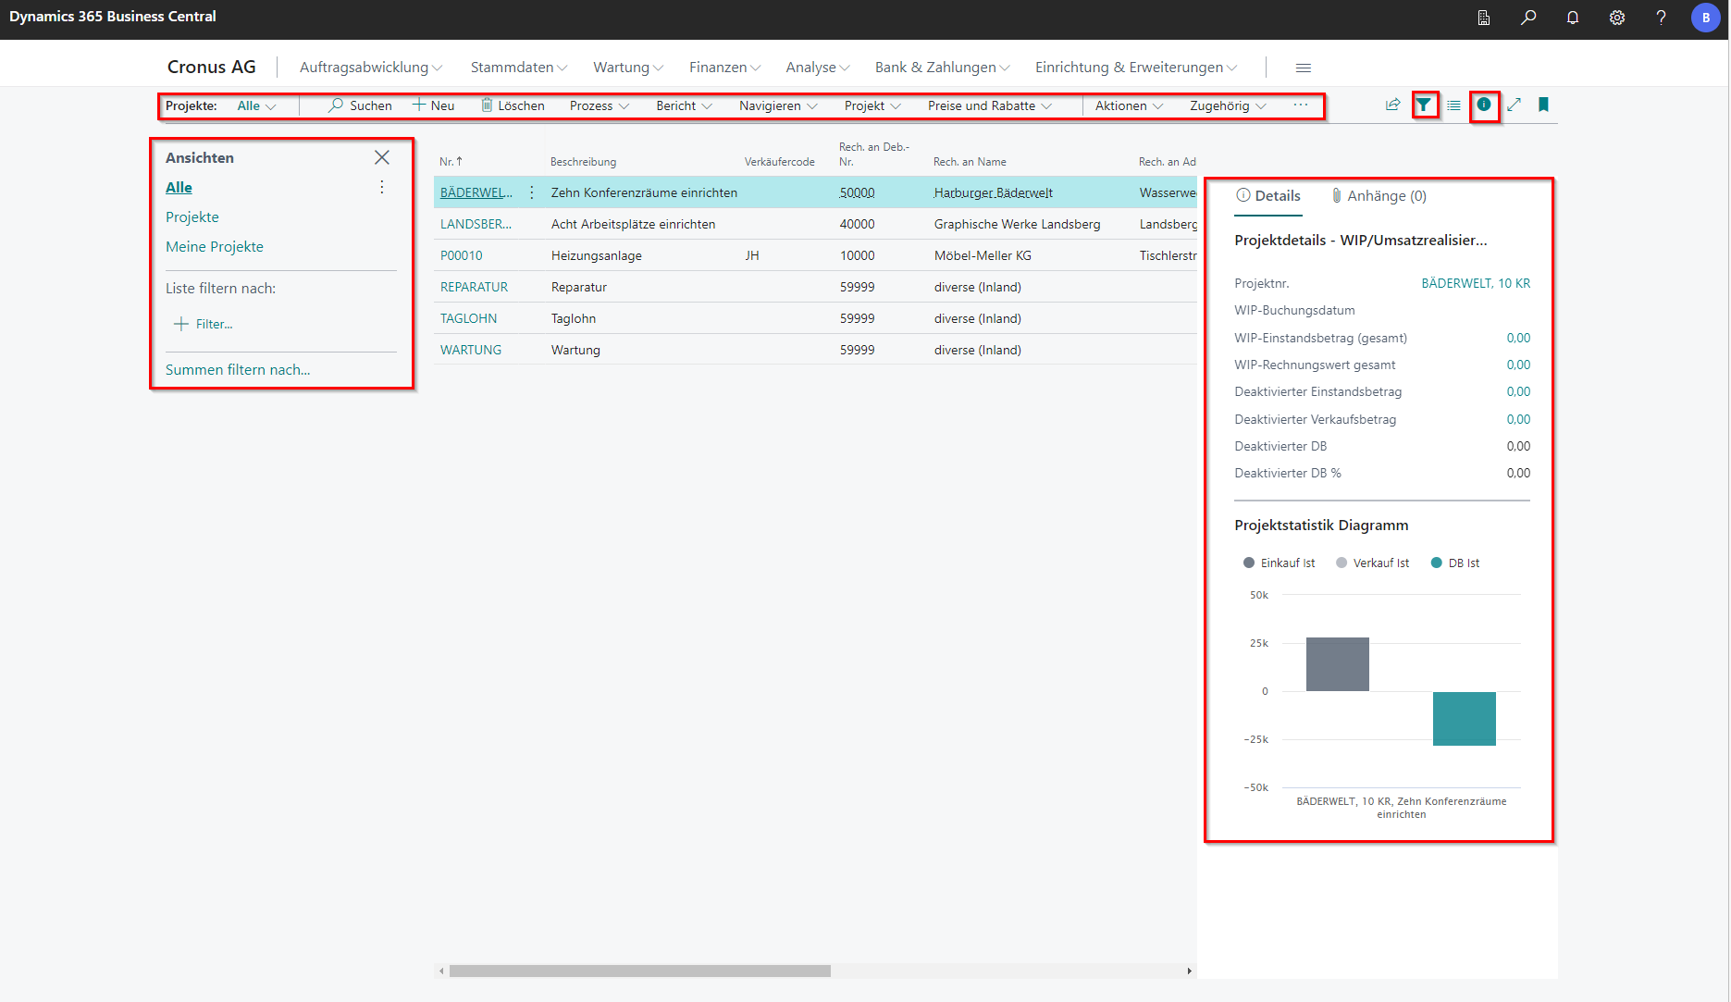Switch layout with the list view icon
The width and height of the screenshot is (1731, 1002).
(x=1453, y=105)
